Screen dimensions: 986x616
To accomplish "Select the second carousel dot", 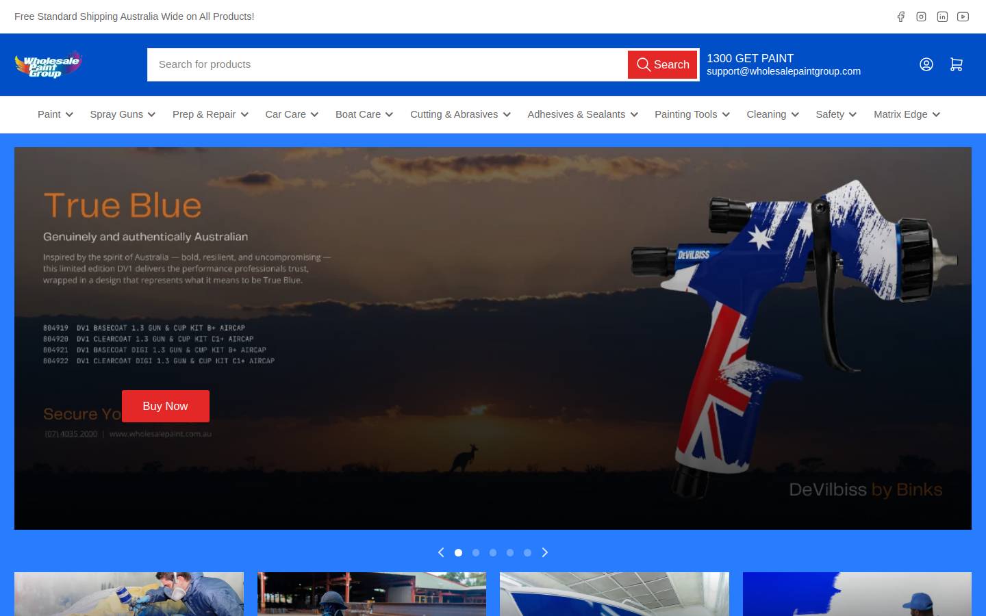I will (476, 552).
